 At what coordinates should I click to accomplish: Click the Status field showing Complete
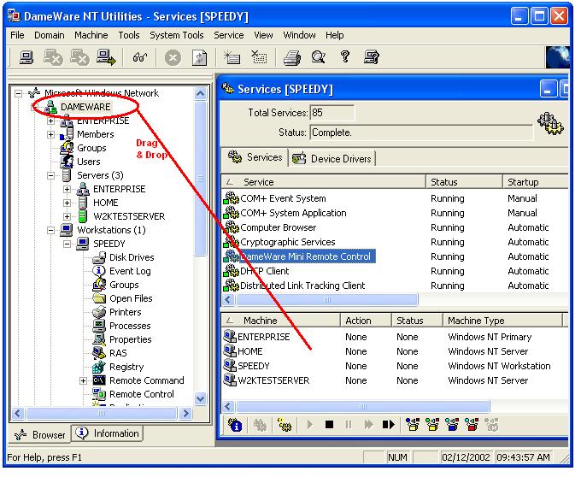(421, 132)
